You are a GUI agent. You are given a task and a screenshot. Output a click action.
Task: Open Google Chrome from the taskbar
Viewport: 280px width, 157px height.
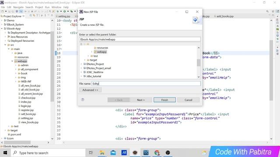pos(157,153)
